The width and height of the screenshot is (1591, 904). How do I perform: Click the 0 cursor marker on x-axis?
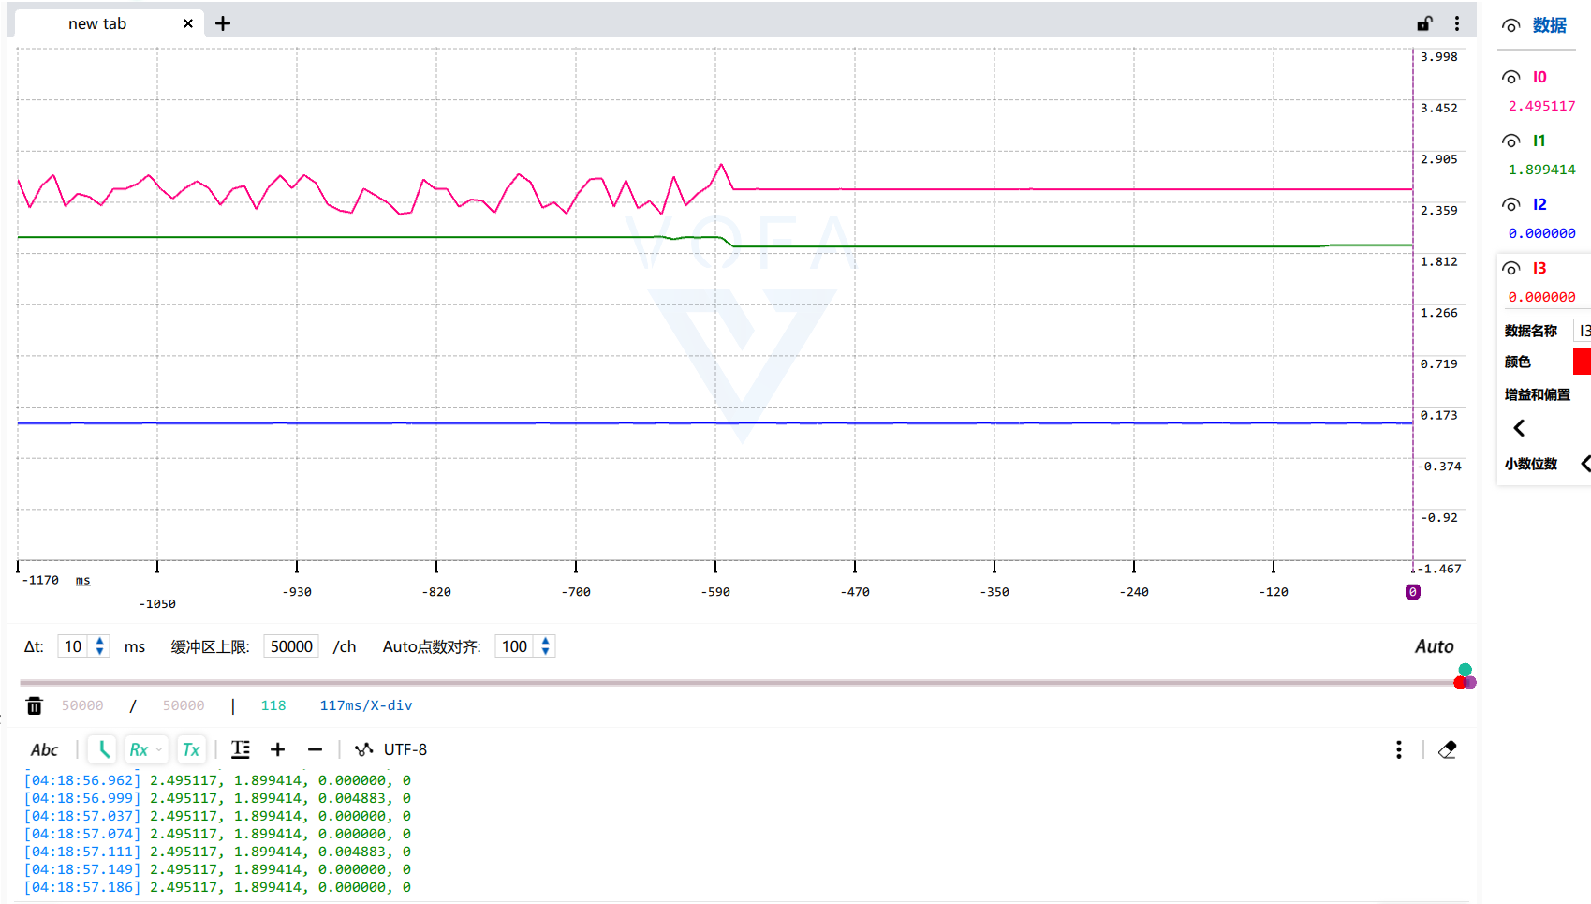point(1413,592)
